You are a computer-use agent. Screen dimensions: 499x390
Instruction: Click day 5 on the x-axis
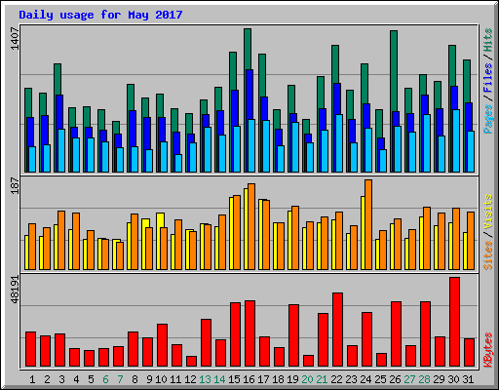[91, 379]
